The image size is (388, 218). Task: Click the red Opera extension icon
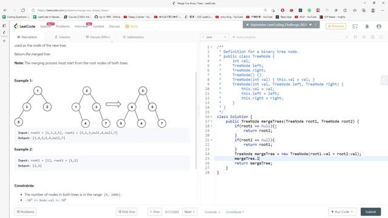point(283,10)
